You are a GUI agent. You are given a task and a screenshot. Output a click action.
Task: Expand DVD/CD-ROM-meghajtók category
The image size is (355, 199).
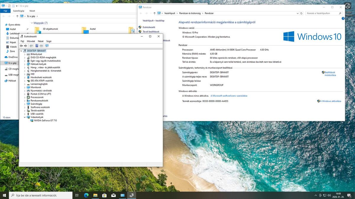(x=25, y=57)
